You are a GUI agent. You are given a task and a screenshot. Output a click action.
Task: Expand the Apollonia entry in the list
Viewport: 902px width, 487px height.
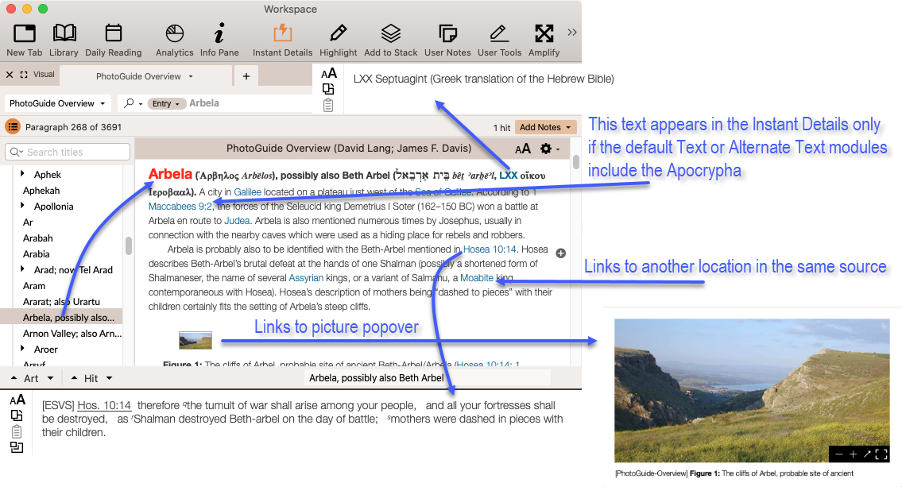point(23,206)
